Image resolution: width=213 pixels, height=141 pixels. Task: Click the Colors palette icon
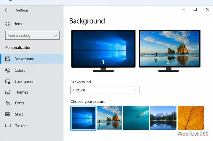(8, 70)
